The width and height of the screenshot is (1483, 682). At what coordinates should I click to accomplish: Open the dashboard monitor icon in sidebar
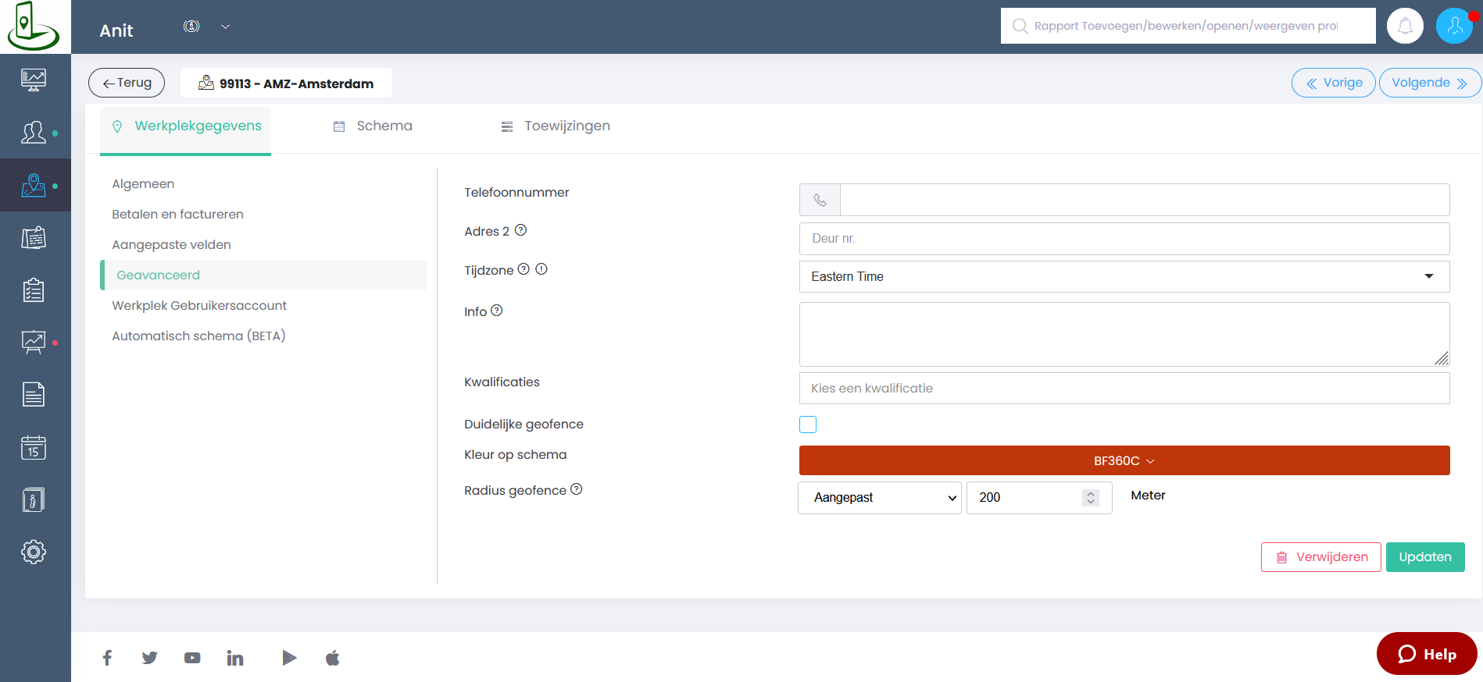(x=34, y=80)
